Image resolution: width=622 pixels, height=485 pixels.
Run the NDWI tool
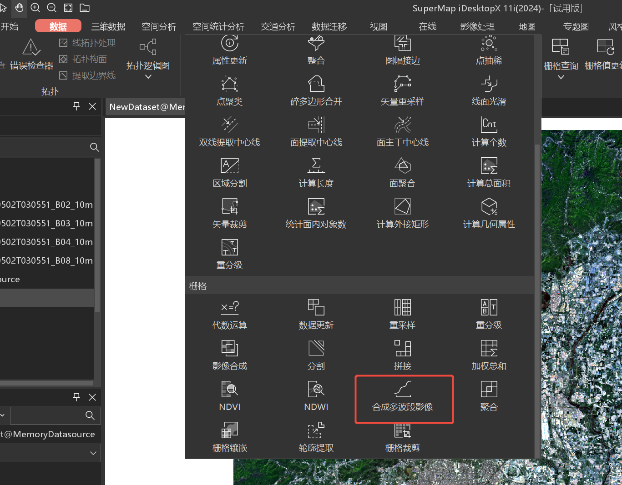[x=316, y=397]
